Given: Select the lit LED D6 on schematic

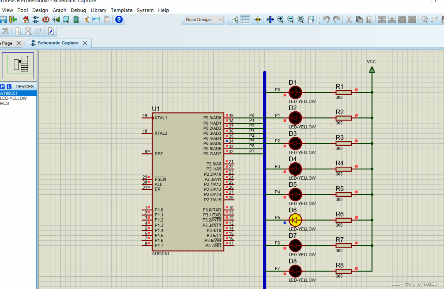Looking at the screenshot, I should (295, 220).
